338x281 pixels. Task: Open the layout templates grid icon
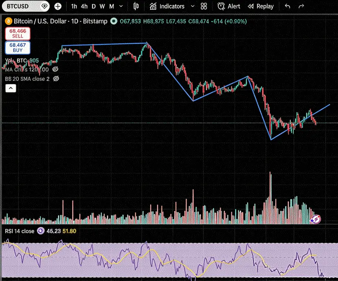pos(204,7)
